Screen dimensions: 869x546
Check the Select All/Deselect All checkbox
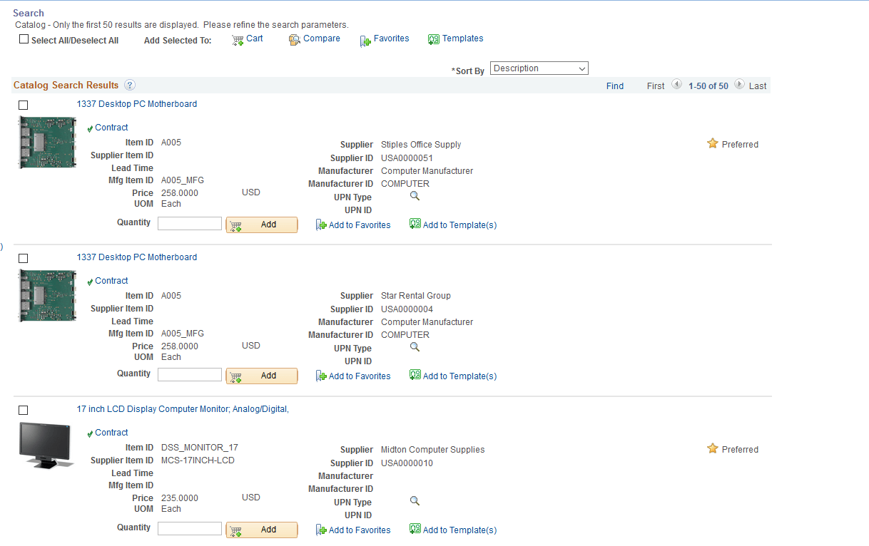tap(24, 38)
